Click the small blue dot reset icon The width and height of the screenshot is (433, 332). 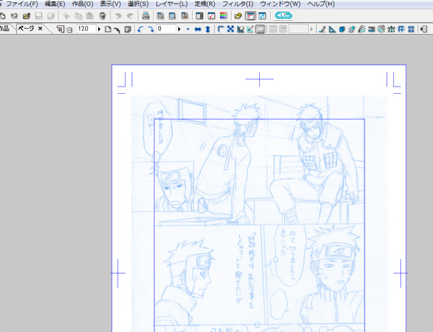[x=188, y=29]
